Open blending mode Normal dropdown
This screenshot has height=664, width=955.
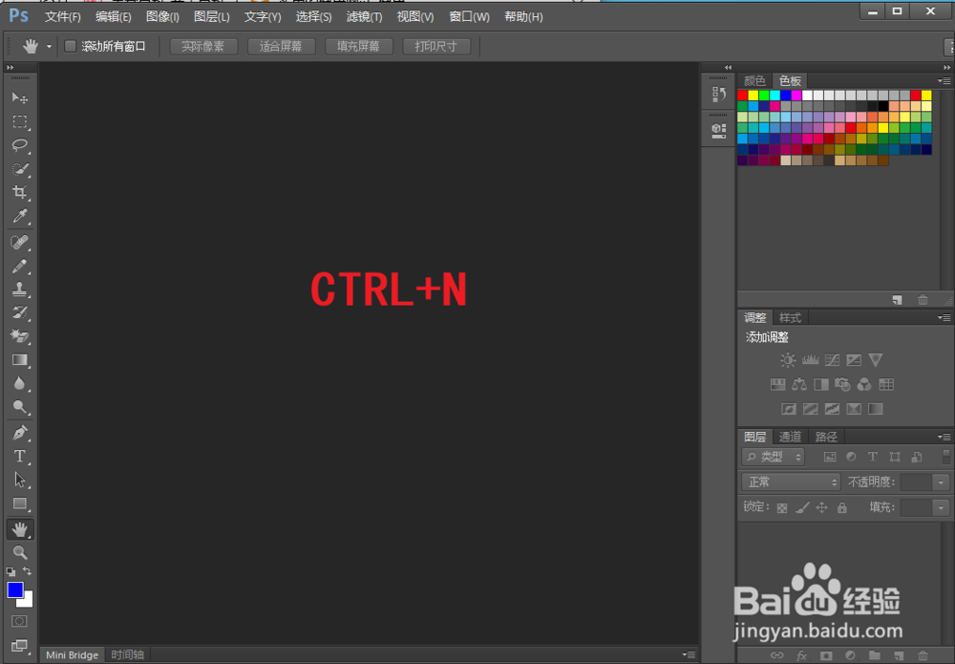pos(791,482)
